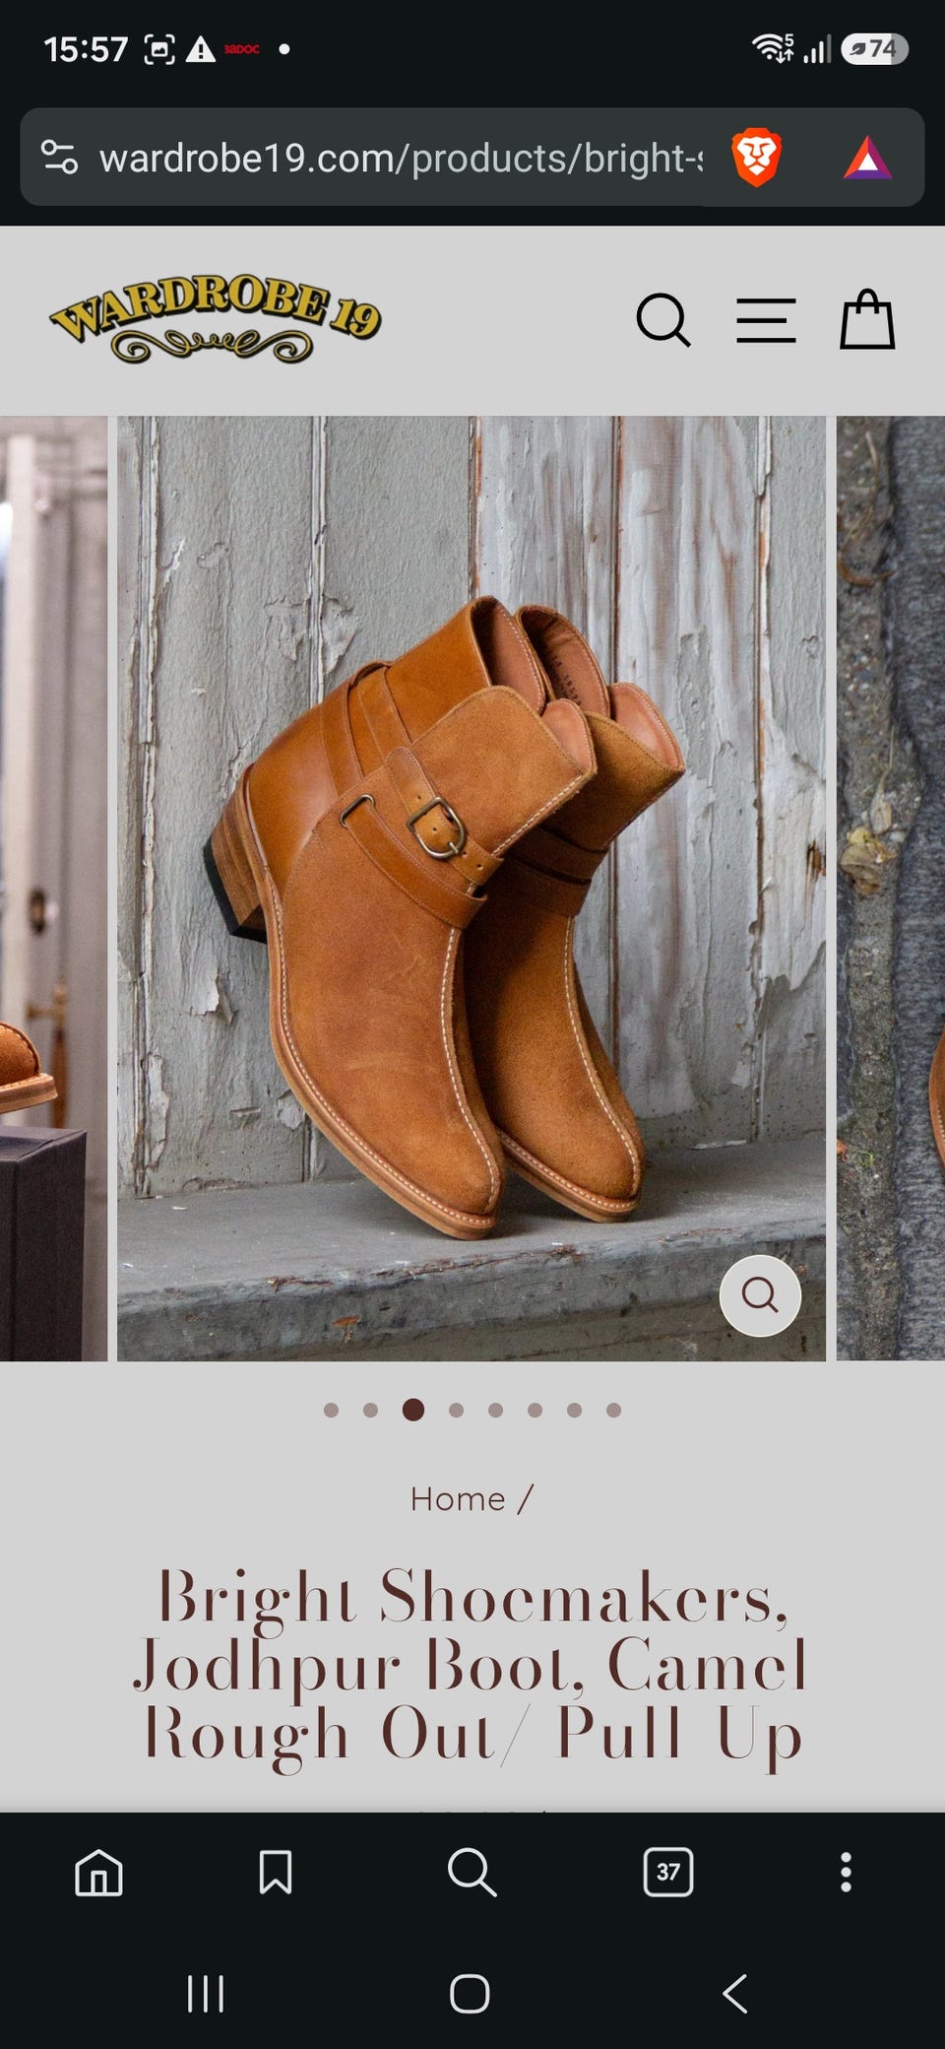945x2049 pixels.
Task: Jump to first carousel dot
Action: pyautogui.click(x=331, y=1411)
